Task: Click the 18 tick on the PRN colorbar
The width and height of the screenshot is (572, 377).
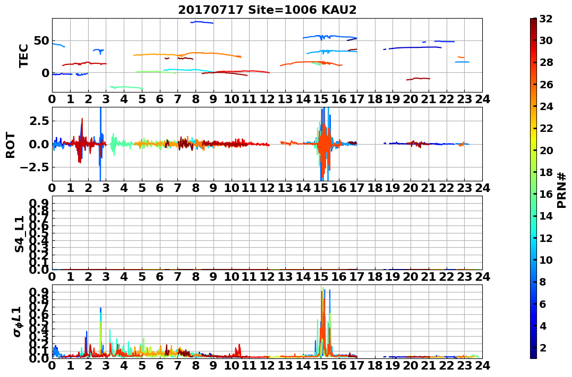Action: point(546,172)
